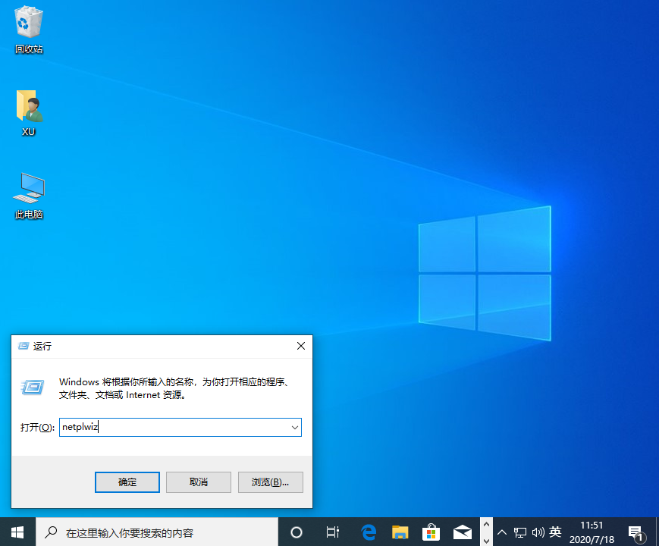Click the Cortana circle icon
This screenshot has height=546, width=659.
coord(297,532)
